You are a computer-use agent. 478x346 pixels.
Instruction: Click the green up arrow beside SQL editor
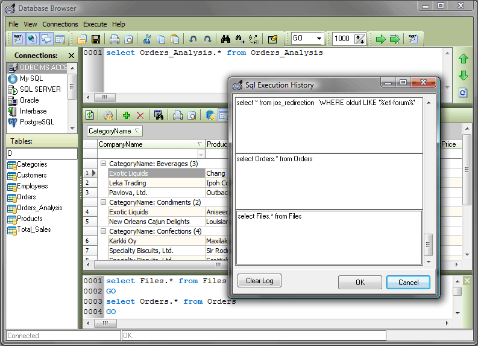click(463, 59)
